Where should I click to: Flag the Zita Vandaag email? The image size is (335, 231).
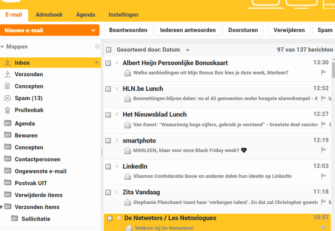323,202
